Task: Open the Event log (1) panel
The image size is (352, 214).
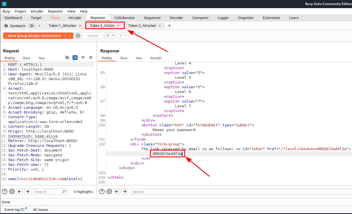Action: [14, 210]
